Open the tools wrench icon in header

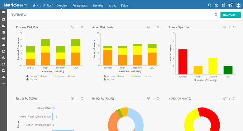217,6
